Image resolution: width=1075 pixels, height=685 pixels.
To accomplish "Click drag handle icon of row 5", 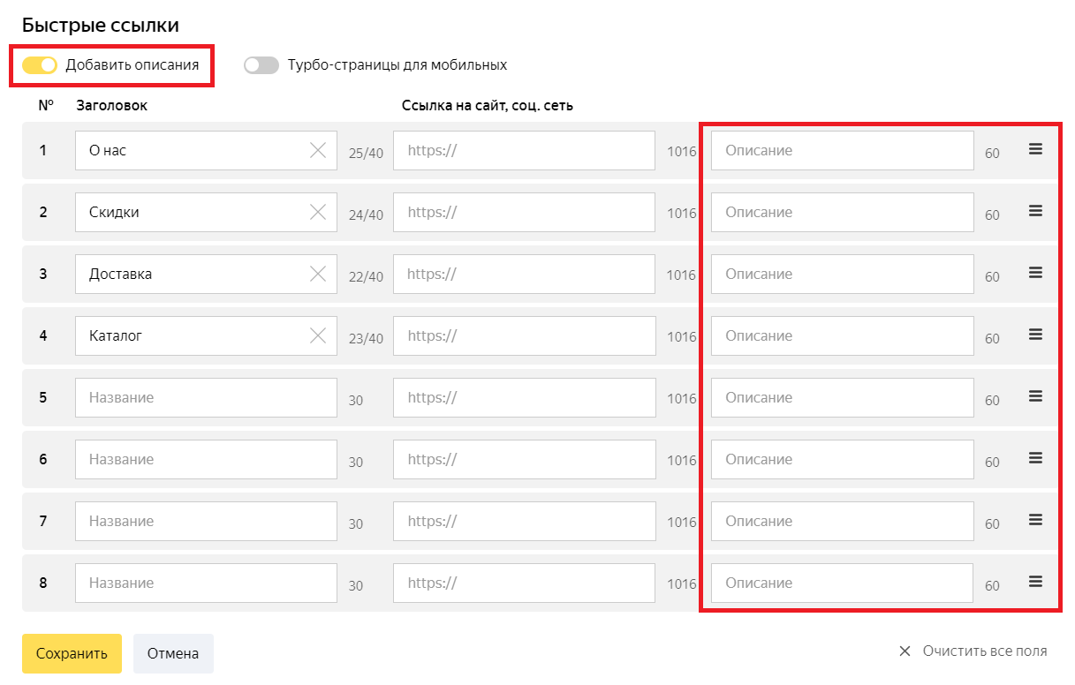I will pyautogui.click(x=1035, y=396).
